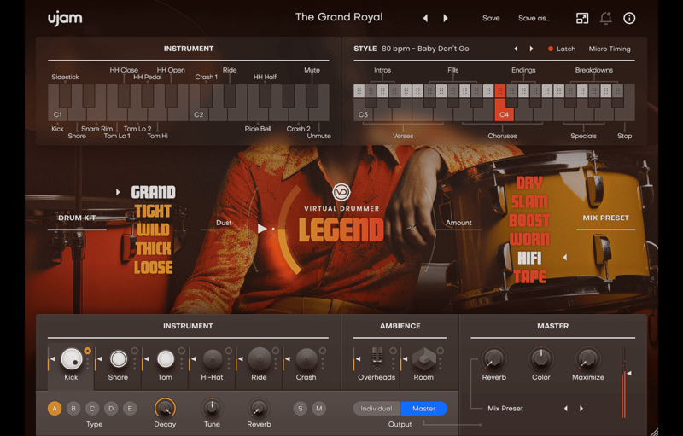683x436 pixels.
Task: Click the Save as button
Action: pyautogui.click(x=534, y=18)
